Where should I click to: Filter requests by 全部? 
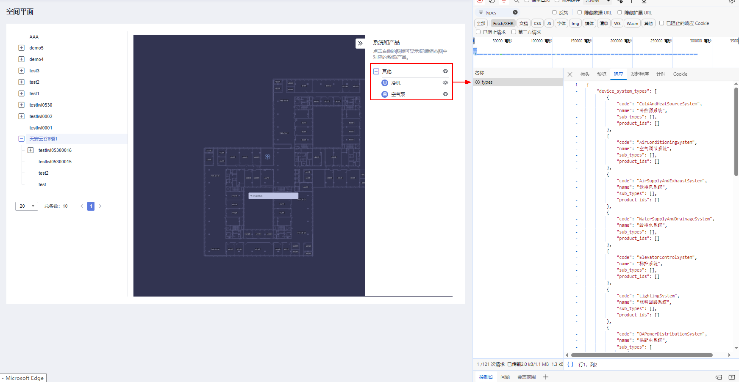pyautogui.click(x=481, y=23)
